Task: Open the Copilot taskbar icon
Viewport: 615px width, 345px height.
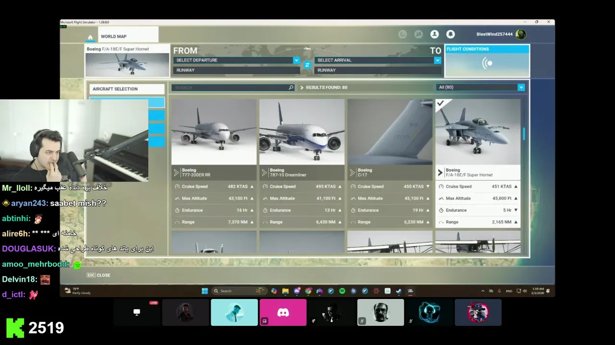Action: 274,291
